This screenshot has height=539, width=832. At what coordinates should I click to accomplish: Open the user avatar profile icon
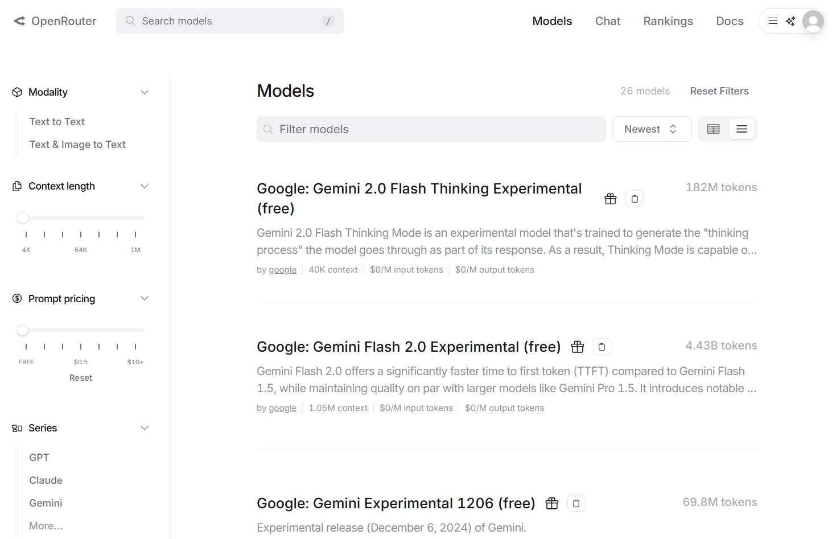[x=813, y=21]
